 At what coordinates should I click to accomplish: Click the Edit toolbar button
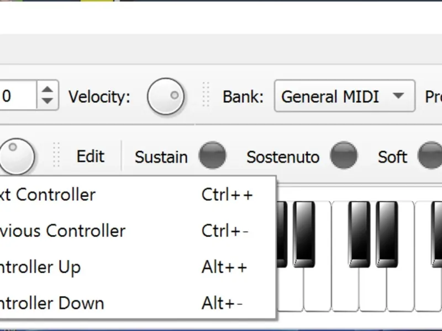click(x=91, y=156)
